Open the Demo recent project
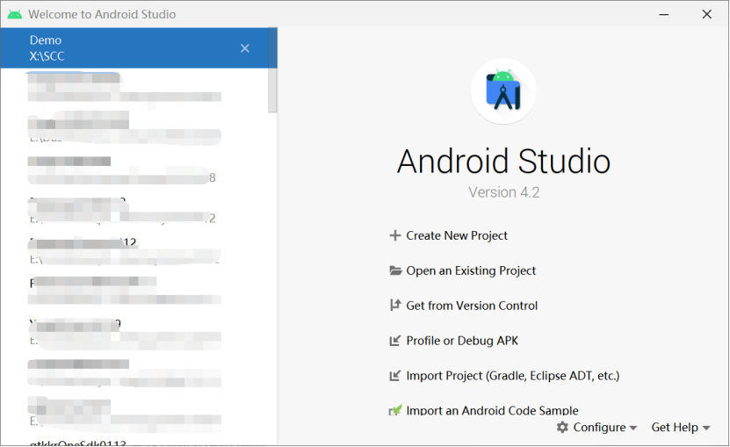 pos(139,48)
